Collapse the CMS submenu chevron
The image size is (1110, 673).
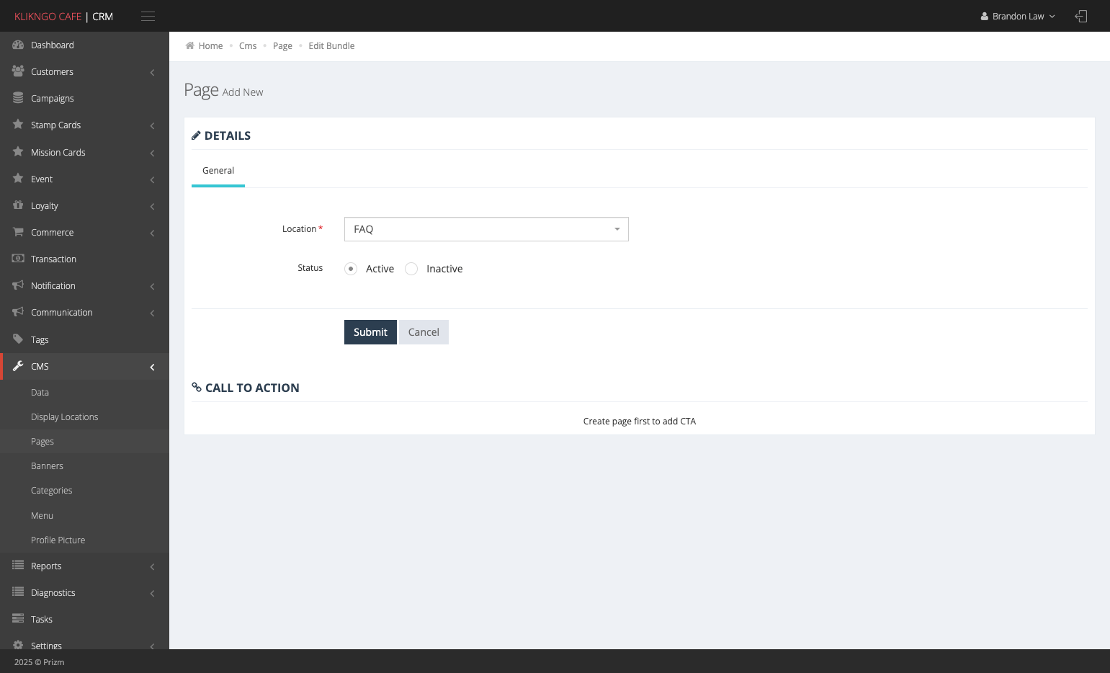152,367
